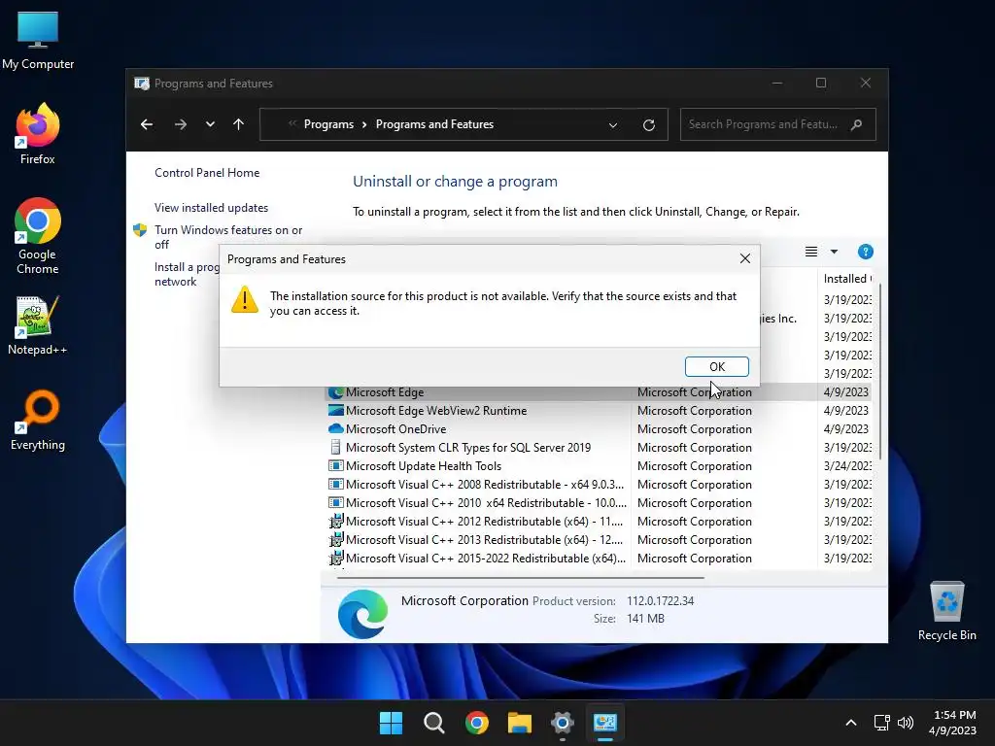Viewport: 995px width, 746px height.
Task: Open help with the blue question icon
Action: pyautogui.click(x=865, y=252)
